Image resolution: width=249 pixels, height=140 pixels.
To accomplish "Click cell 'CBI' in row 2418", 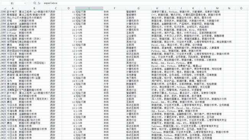I will click(9, 96).
